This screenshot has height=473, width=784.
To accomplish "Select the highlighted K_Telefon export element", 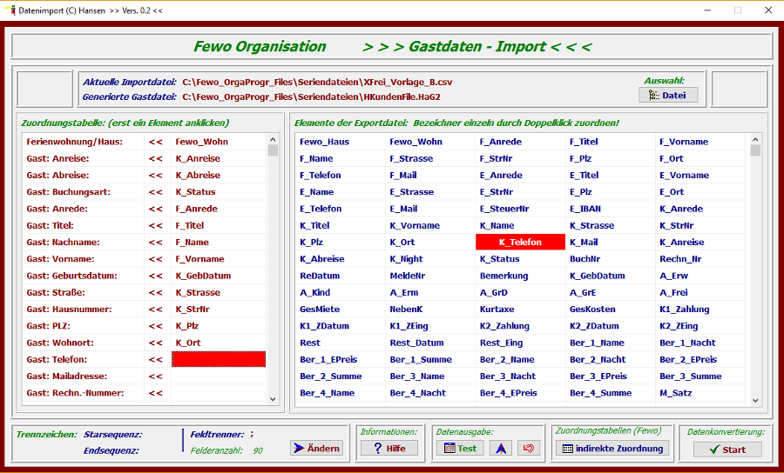I will [520, 243].
